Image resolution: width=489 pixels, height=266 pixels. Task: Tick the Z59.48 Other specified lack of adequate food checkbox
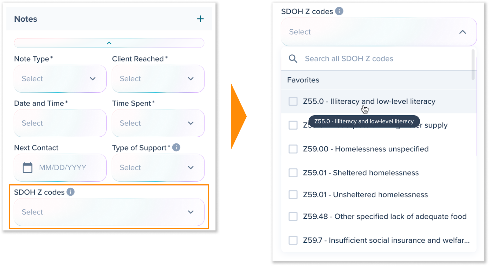click(x=293, y=216)
